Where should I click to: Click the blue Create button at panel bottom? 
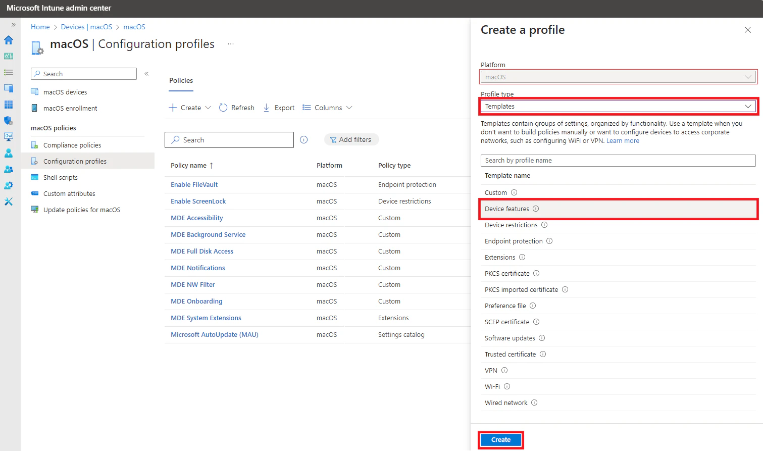[x=501, y=440]
